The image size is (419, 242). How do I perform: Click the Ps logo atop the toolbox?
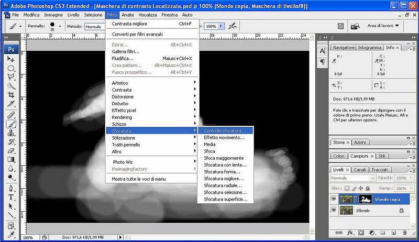(x=11, y=49)
